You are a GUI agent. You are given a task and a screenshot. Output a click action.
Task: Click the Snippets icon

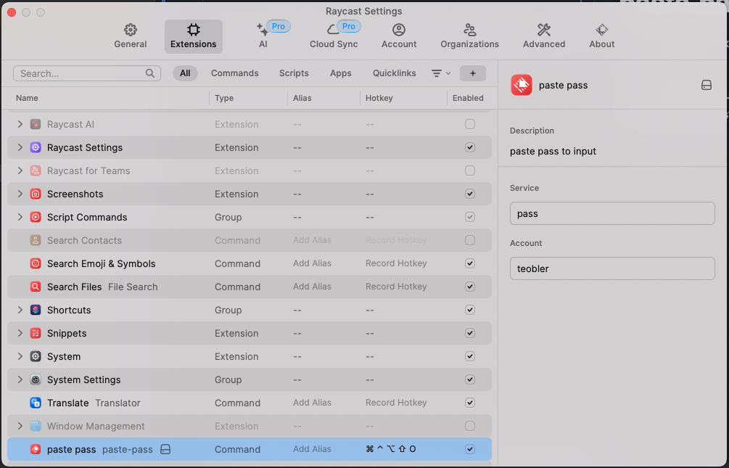[x=36, y=333]
